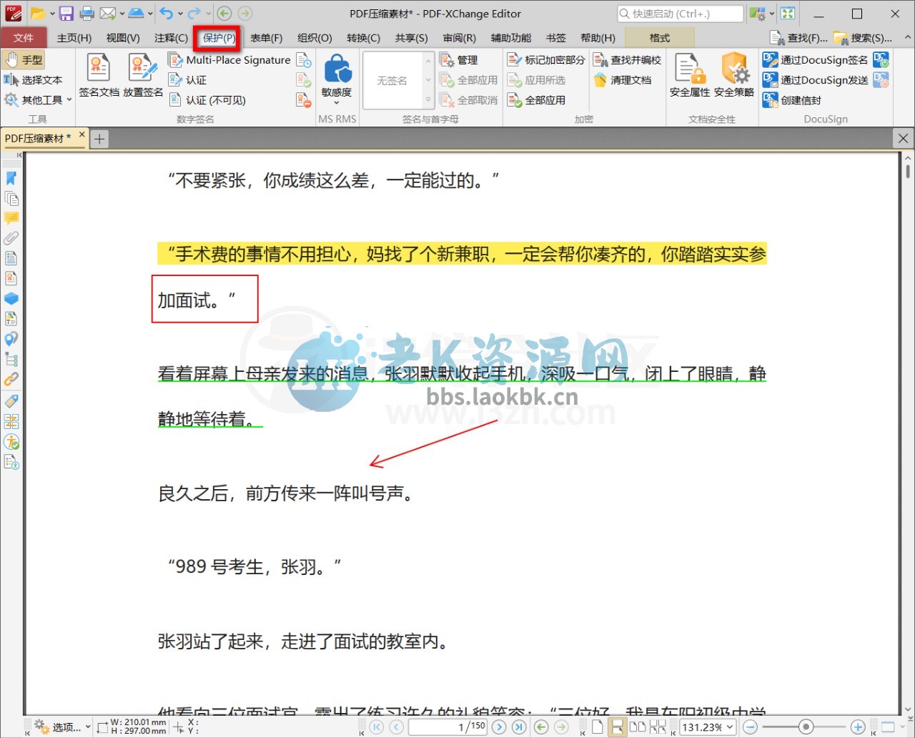Click the DocuSign login icon
Screen dimensions: 915x738
(x=881, y=60)
